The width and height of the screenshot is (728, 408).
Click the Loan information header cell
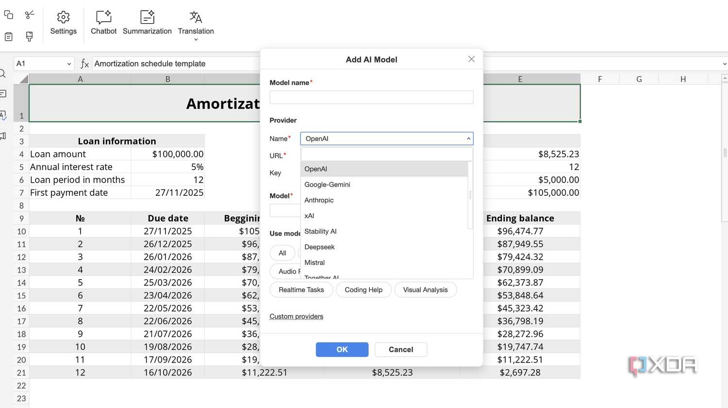pyautogui.click(x=117, y=141)
